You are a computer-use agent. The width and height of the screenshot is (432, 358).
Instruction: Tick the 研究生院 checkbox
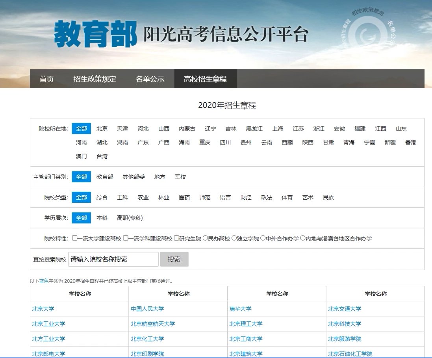click(x=176, y=238)
